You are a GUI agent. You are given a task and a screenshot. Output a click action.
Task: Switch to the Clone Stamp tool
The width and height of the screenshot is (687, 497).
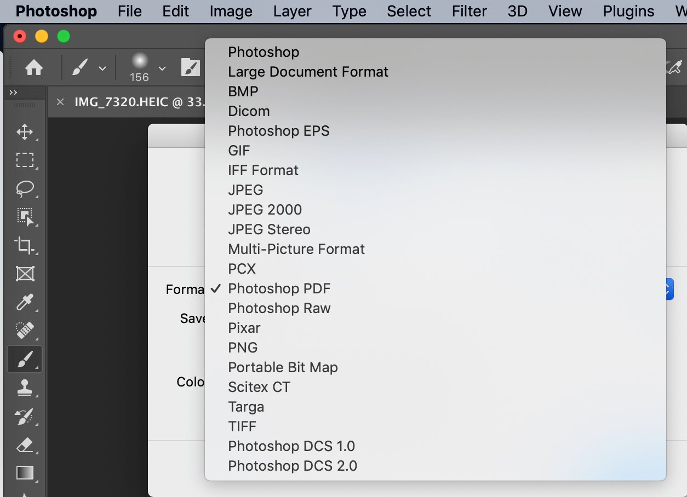(25, 388)
